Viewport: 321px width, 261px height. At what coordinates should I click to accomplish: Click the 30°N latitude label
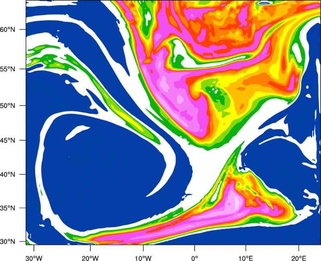[8, 242]
